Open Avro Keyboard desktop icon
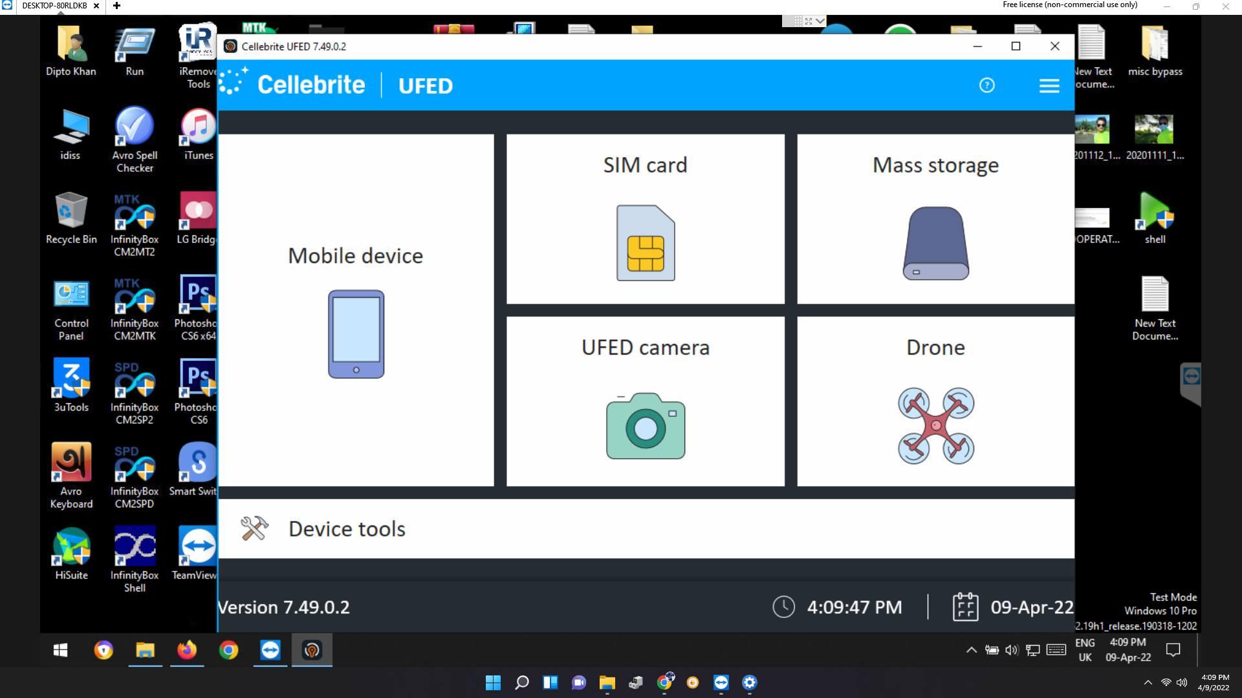This screenshot has height=698, width=1242. 71,477
